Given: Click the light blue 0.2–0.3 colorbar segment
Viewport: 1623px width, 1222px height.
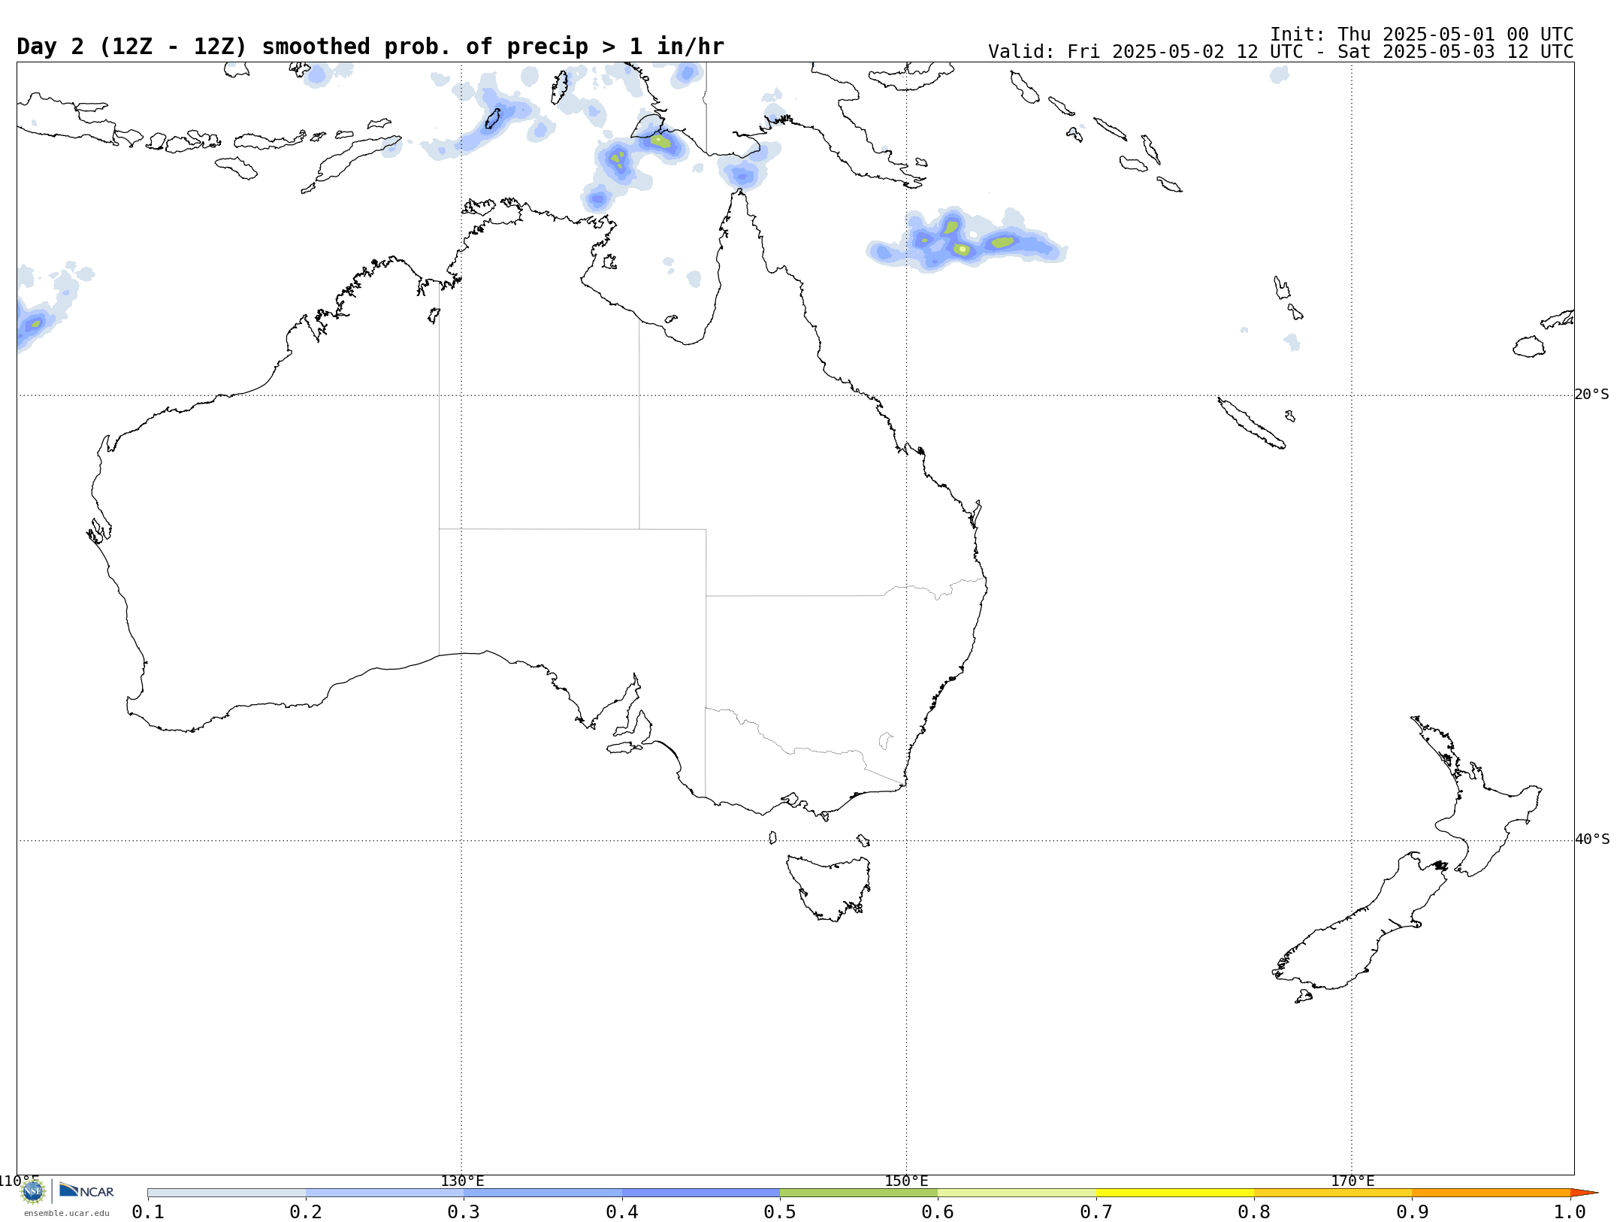Looking at the screenshot, I should (385, 1193).
